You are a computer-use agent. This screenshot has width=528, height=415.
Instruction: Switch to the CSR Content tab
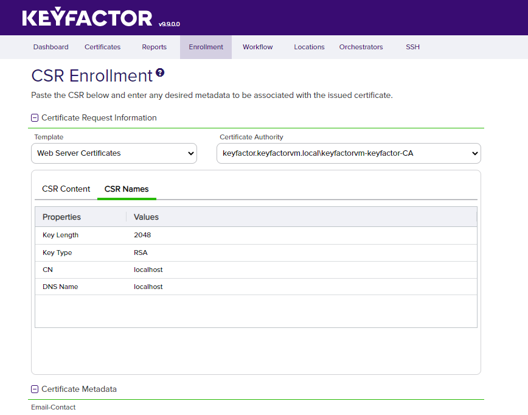[66, 189]
